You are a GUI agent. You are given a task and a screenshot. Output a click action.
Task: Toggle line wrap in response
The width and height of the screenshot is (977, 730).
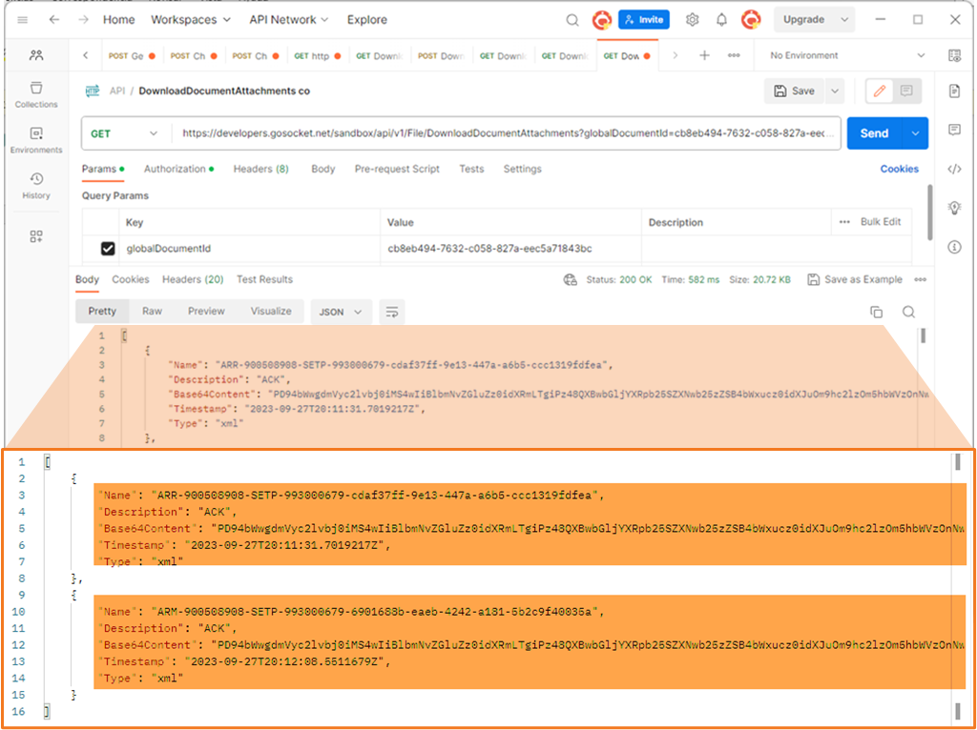[392, 312]
